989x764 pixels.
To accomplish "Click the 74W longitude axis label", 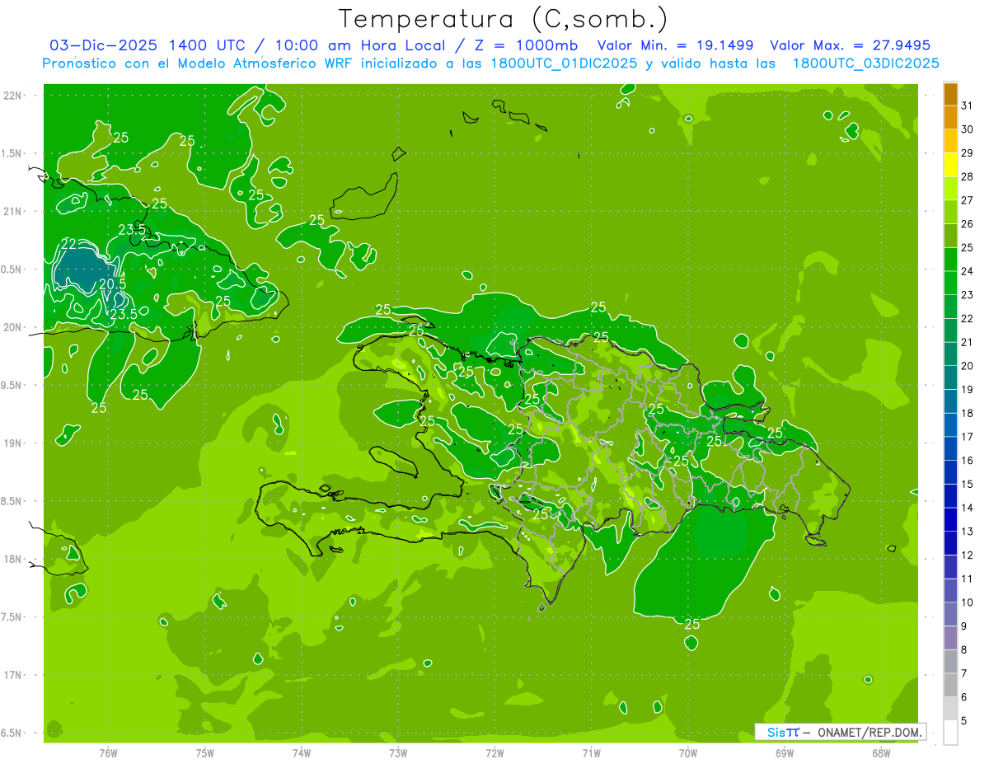I will coord(302,752).
